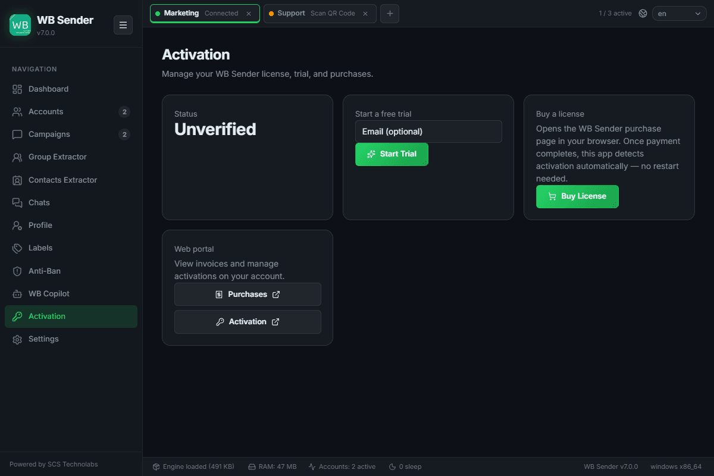Switch to the Marketing account tab
Image resolution: width=714 pixels, height=476 pixels.
205,13
